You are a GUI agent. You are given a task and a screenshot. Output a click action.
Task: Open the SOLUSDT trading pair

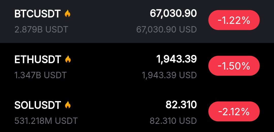(x=38, y=105)
